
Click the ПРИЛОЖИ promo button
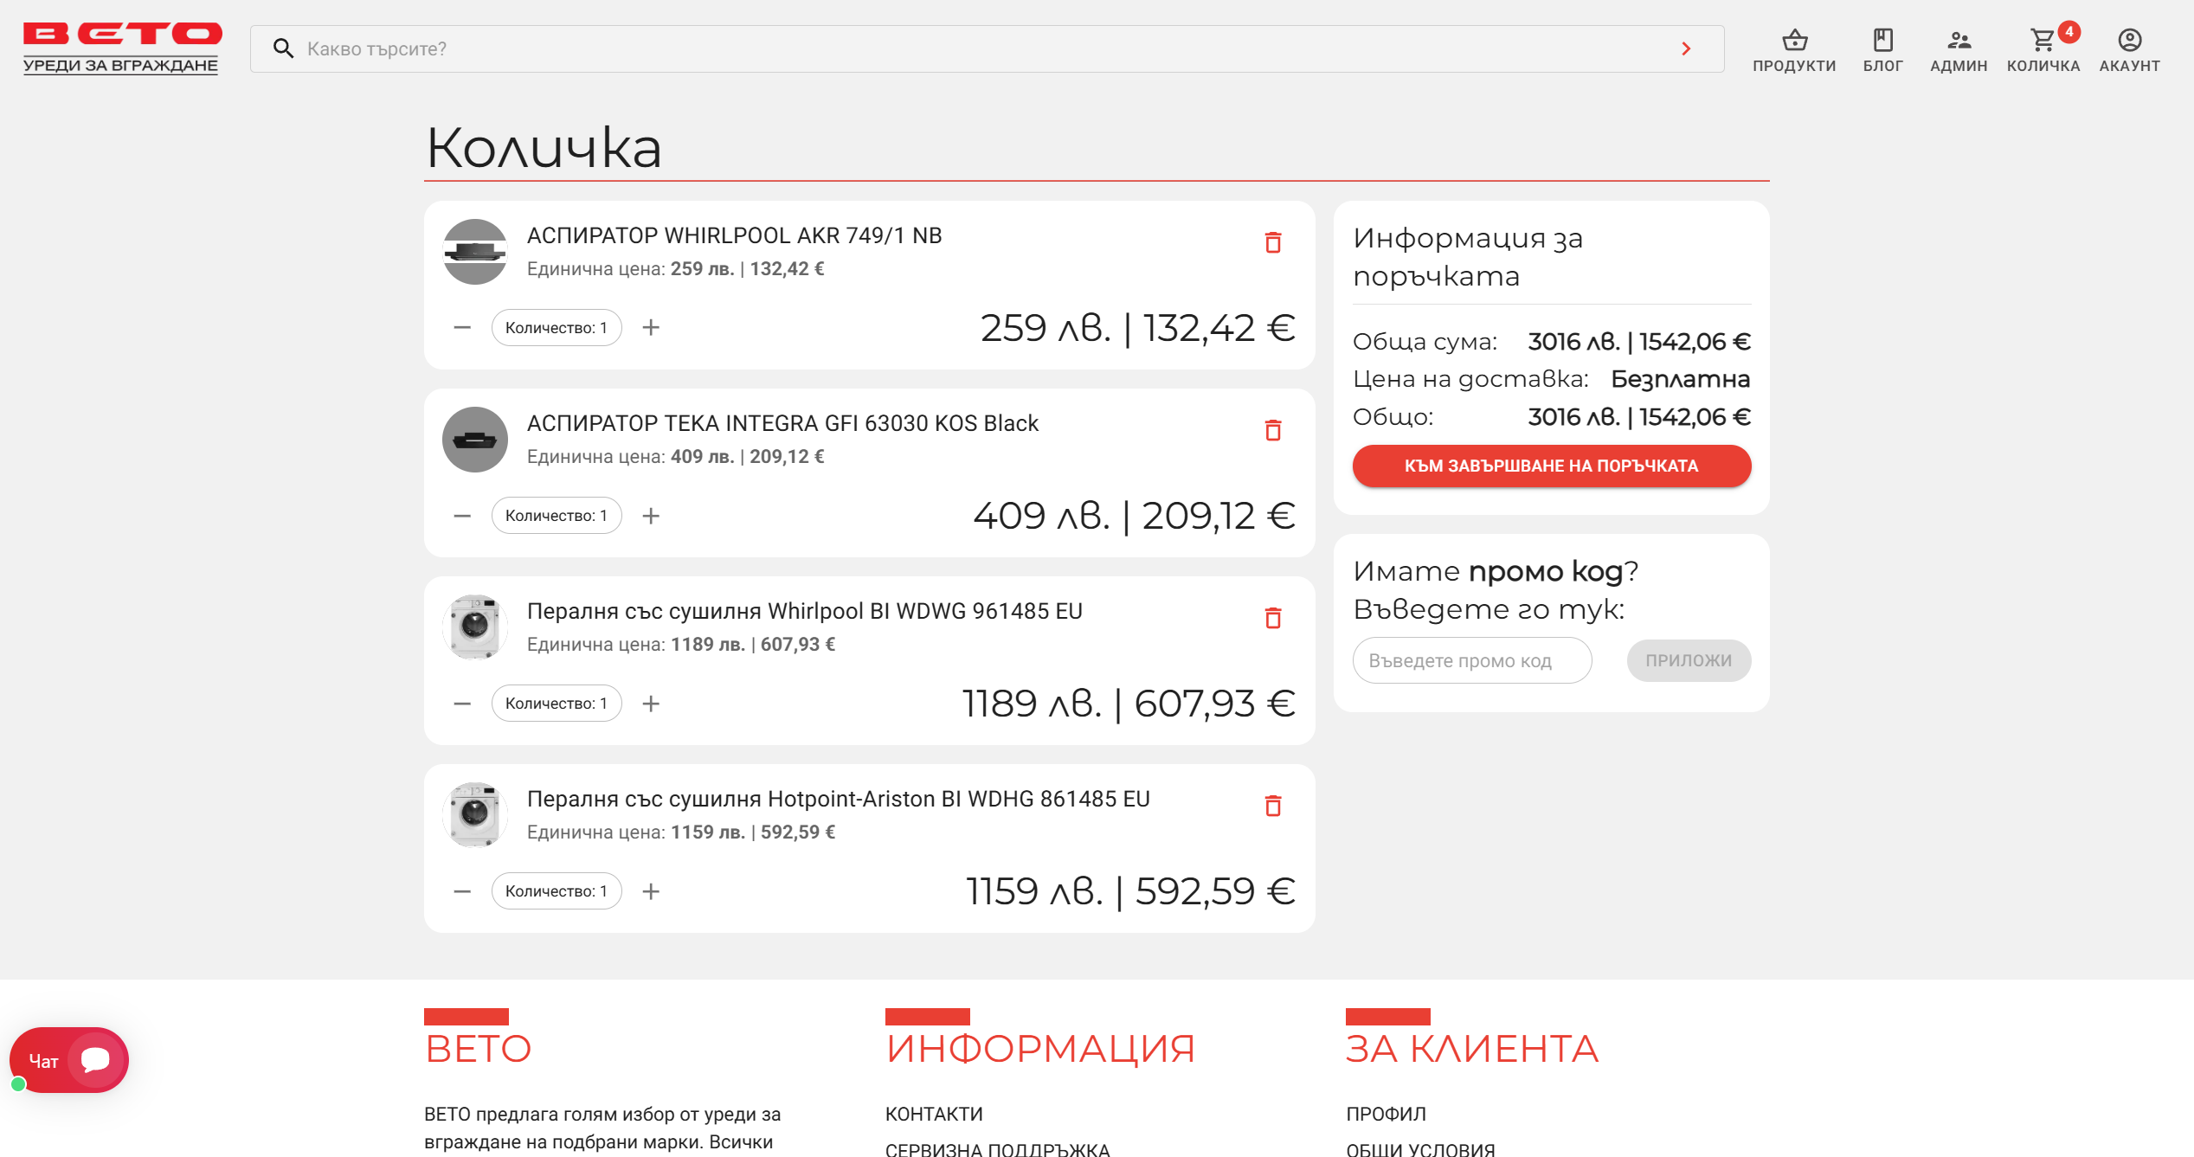click(1689, 661)
